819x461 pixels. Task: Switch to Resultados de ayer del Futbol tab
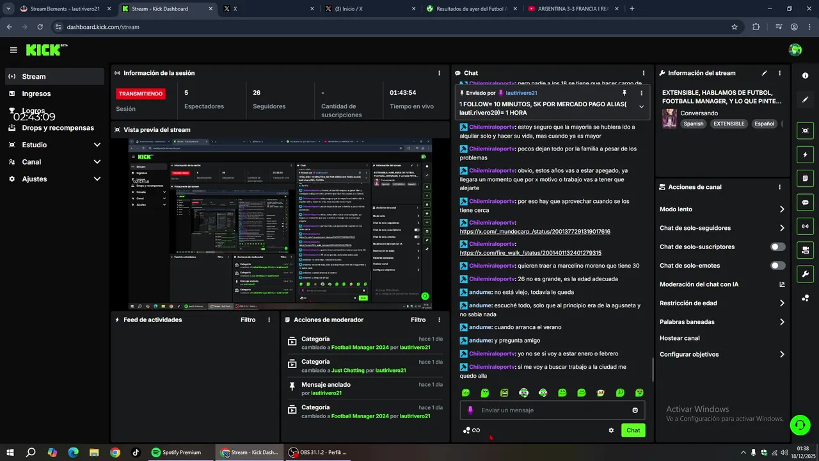(472, 9)
